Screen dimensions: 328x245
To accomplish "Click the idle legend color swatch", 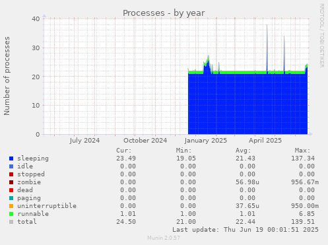I will [11, 166].
